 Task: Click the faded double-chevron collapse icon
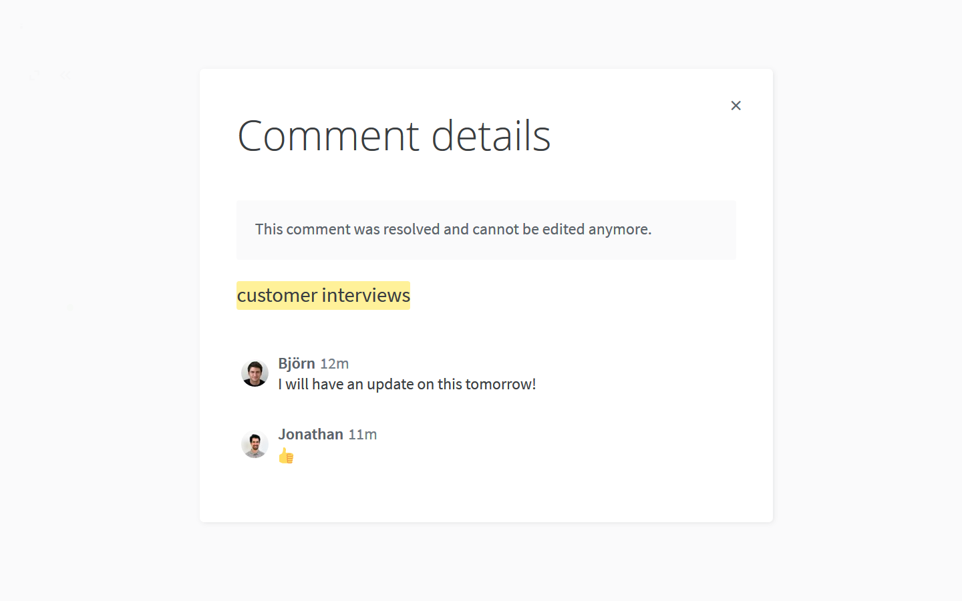tap(64, 75)
